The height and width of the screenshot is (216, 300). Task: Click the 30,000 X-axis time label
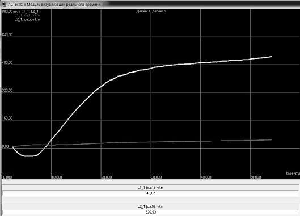tap(157, 177)
